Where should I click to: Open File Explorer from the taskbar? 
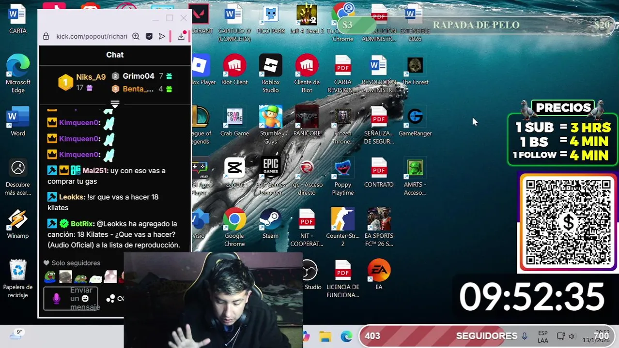click(x=325, y=336)
